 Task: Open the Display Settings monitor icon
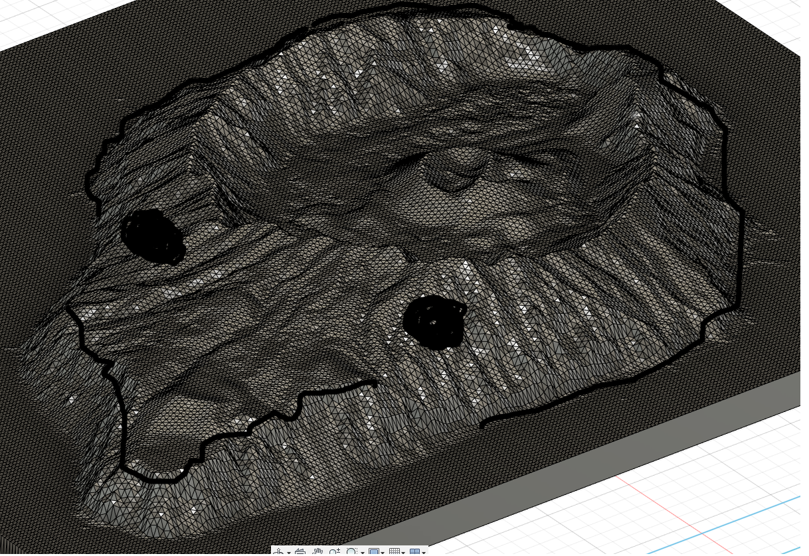(x=374, y=551)
